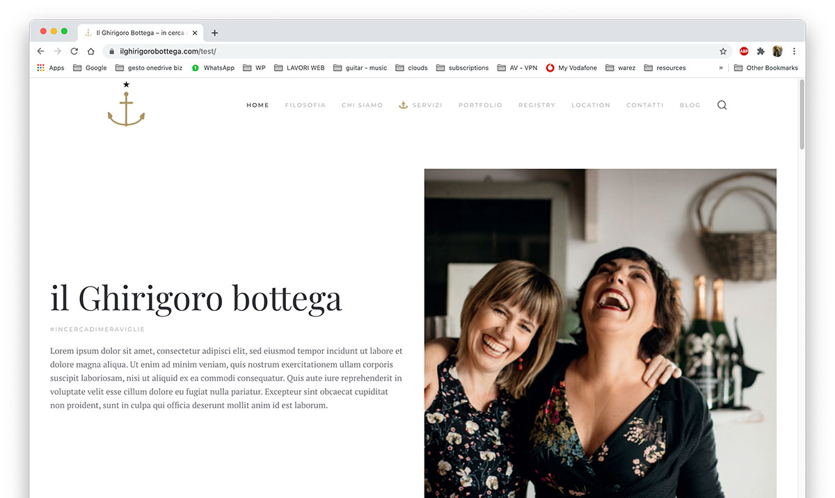This screenshot has width=835, height=498.
Task: Open the AV - VPN bookmarks folder
Action: 517,68
